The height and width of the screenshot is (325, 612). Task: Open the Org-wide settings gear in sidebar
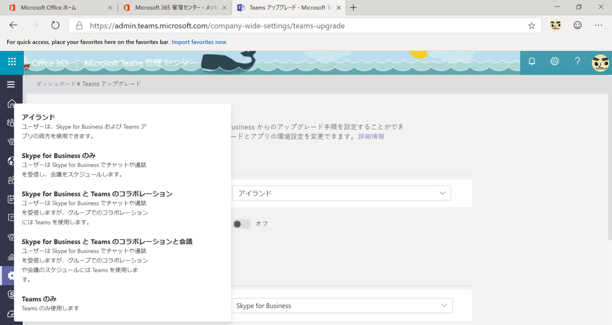coord(11,276)
